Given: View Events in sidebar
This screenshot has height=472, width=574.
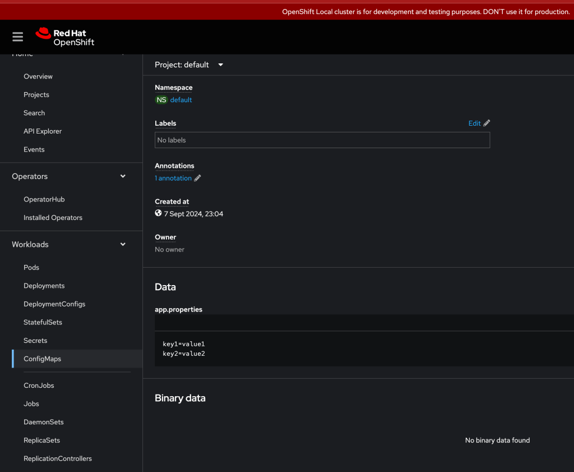Looking at the screenshot, I should [x=34, y=149].
